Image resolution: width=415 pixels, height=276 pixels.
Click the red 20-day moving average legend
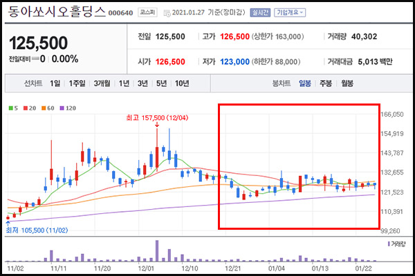coord(30,108)
